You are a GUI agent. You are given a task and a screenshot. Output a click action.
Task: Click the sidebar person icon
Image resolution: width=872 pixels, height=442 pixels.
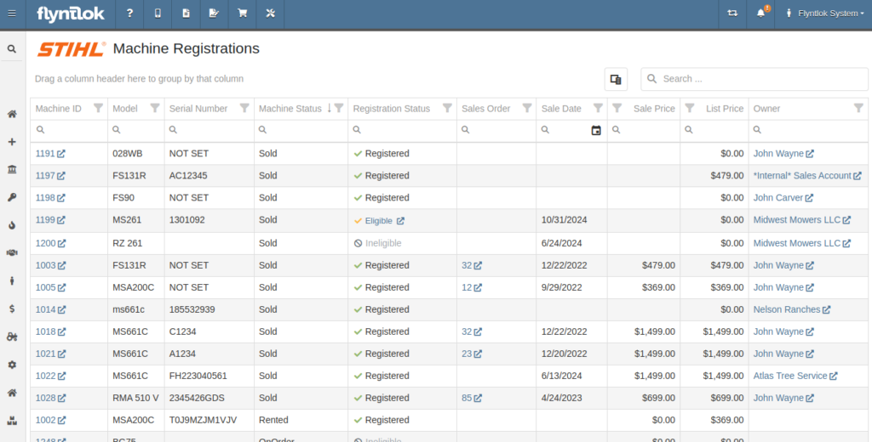[12, 281]
